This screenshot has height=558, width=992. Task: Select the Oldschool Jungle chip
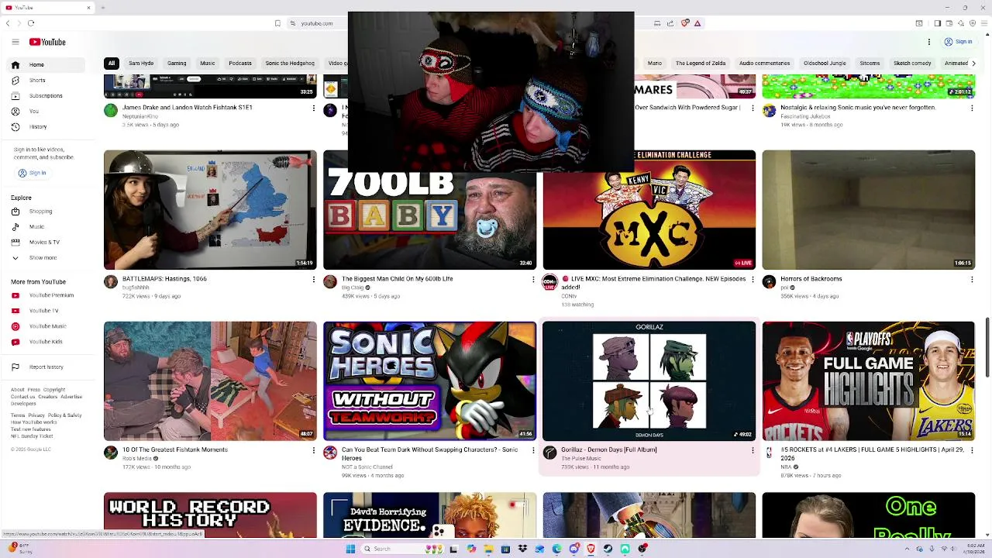point(825,63)
